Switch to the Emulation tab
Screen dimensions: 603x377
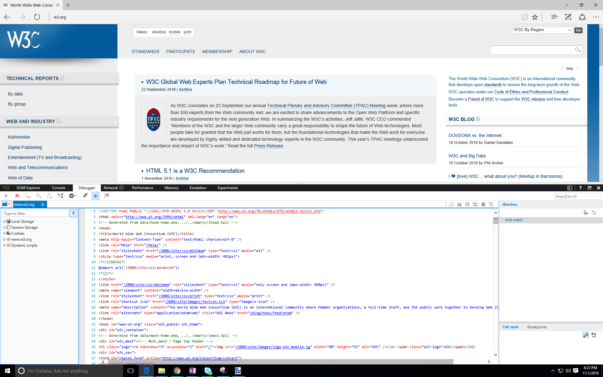[198, 188]
